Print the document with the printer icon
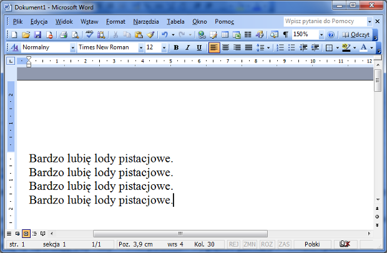Viewport: 387px width, 253px height. pos(64,34)
